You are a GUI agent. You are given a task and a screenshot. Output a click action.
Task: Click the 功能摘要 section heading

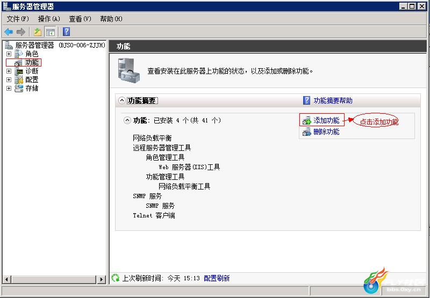coord(142,101)
